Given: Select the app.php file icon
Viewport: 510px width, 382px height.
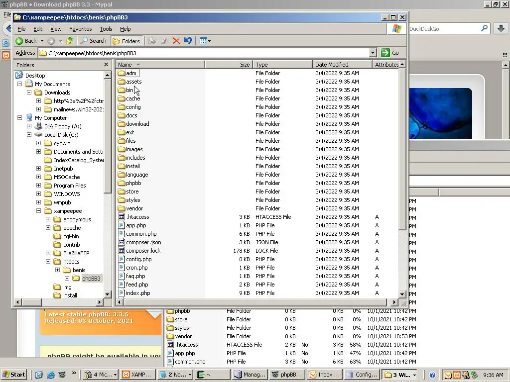Looking at the screenshot, I should pyautogui.click(x=122, y=225).
